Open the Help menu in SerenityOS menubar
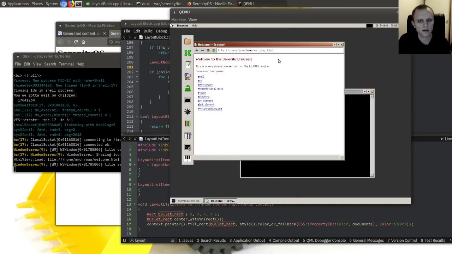Viewport: 452px width, 254px height. click(x=195, y=26)
